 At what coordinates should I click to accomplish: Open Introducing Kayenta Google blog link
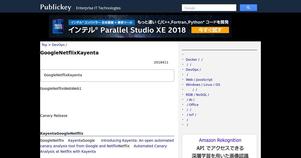click(107, 143)
